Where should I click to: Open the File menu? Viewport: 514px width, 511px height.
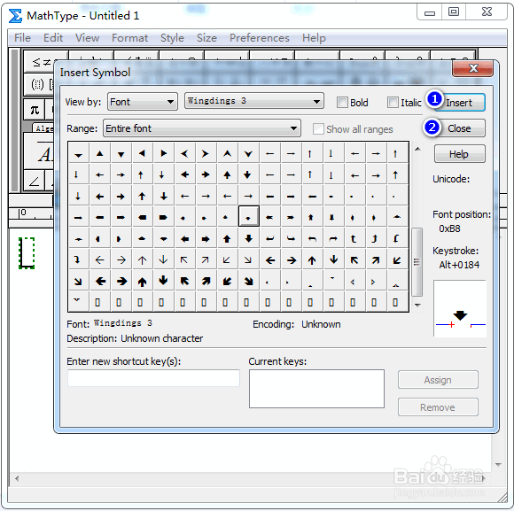click(x=23, y=38)
